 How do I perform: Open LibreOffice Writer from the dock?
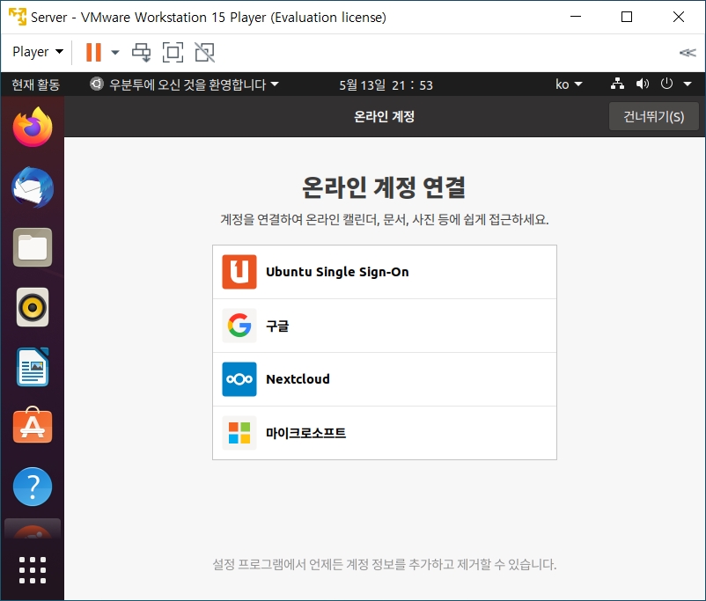click(x=33, y=367)
